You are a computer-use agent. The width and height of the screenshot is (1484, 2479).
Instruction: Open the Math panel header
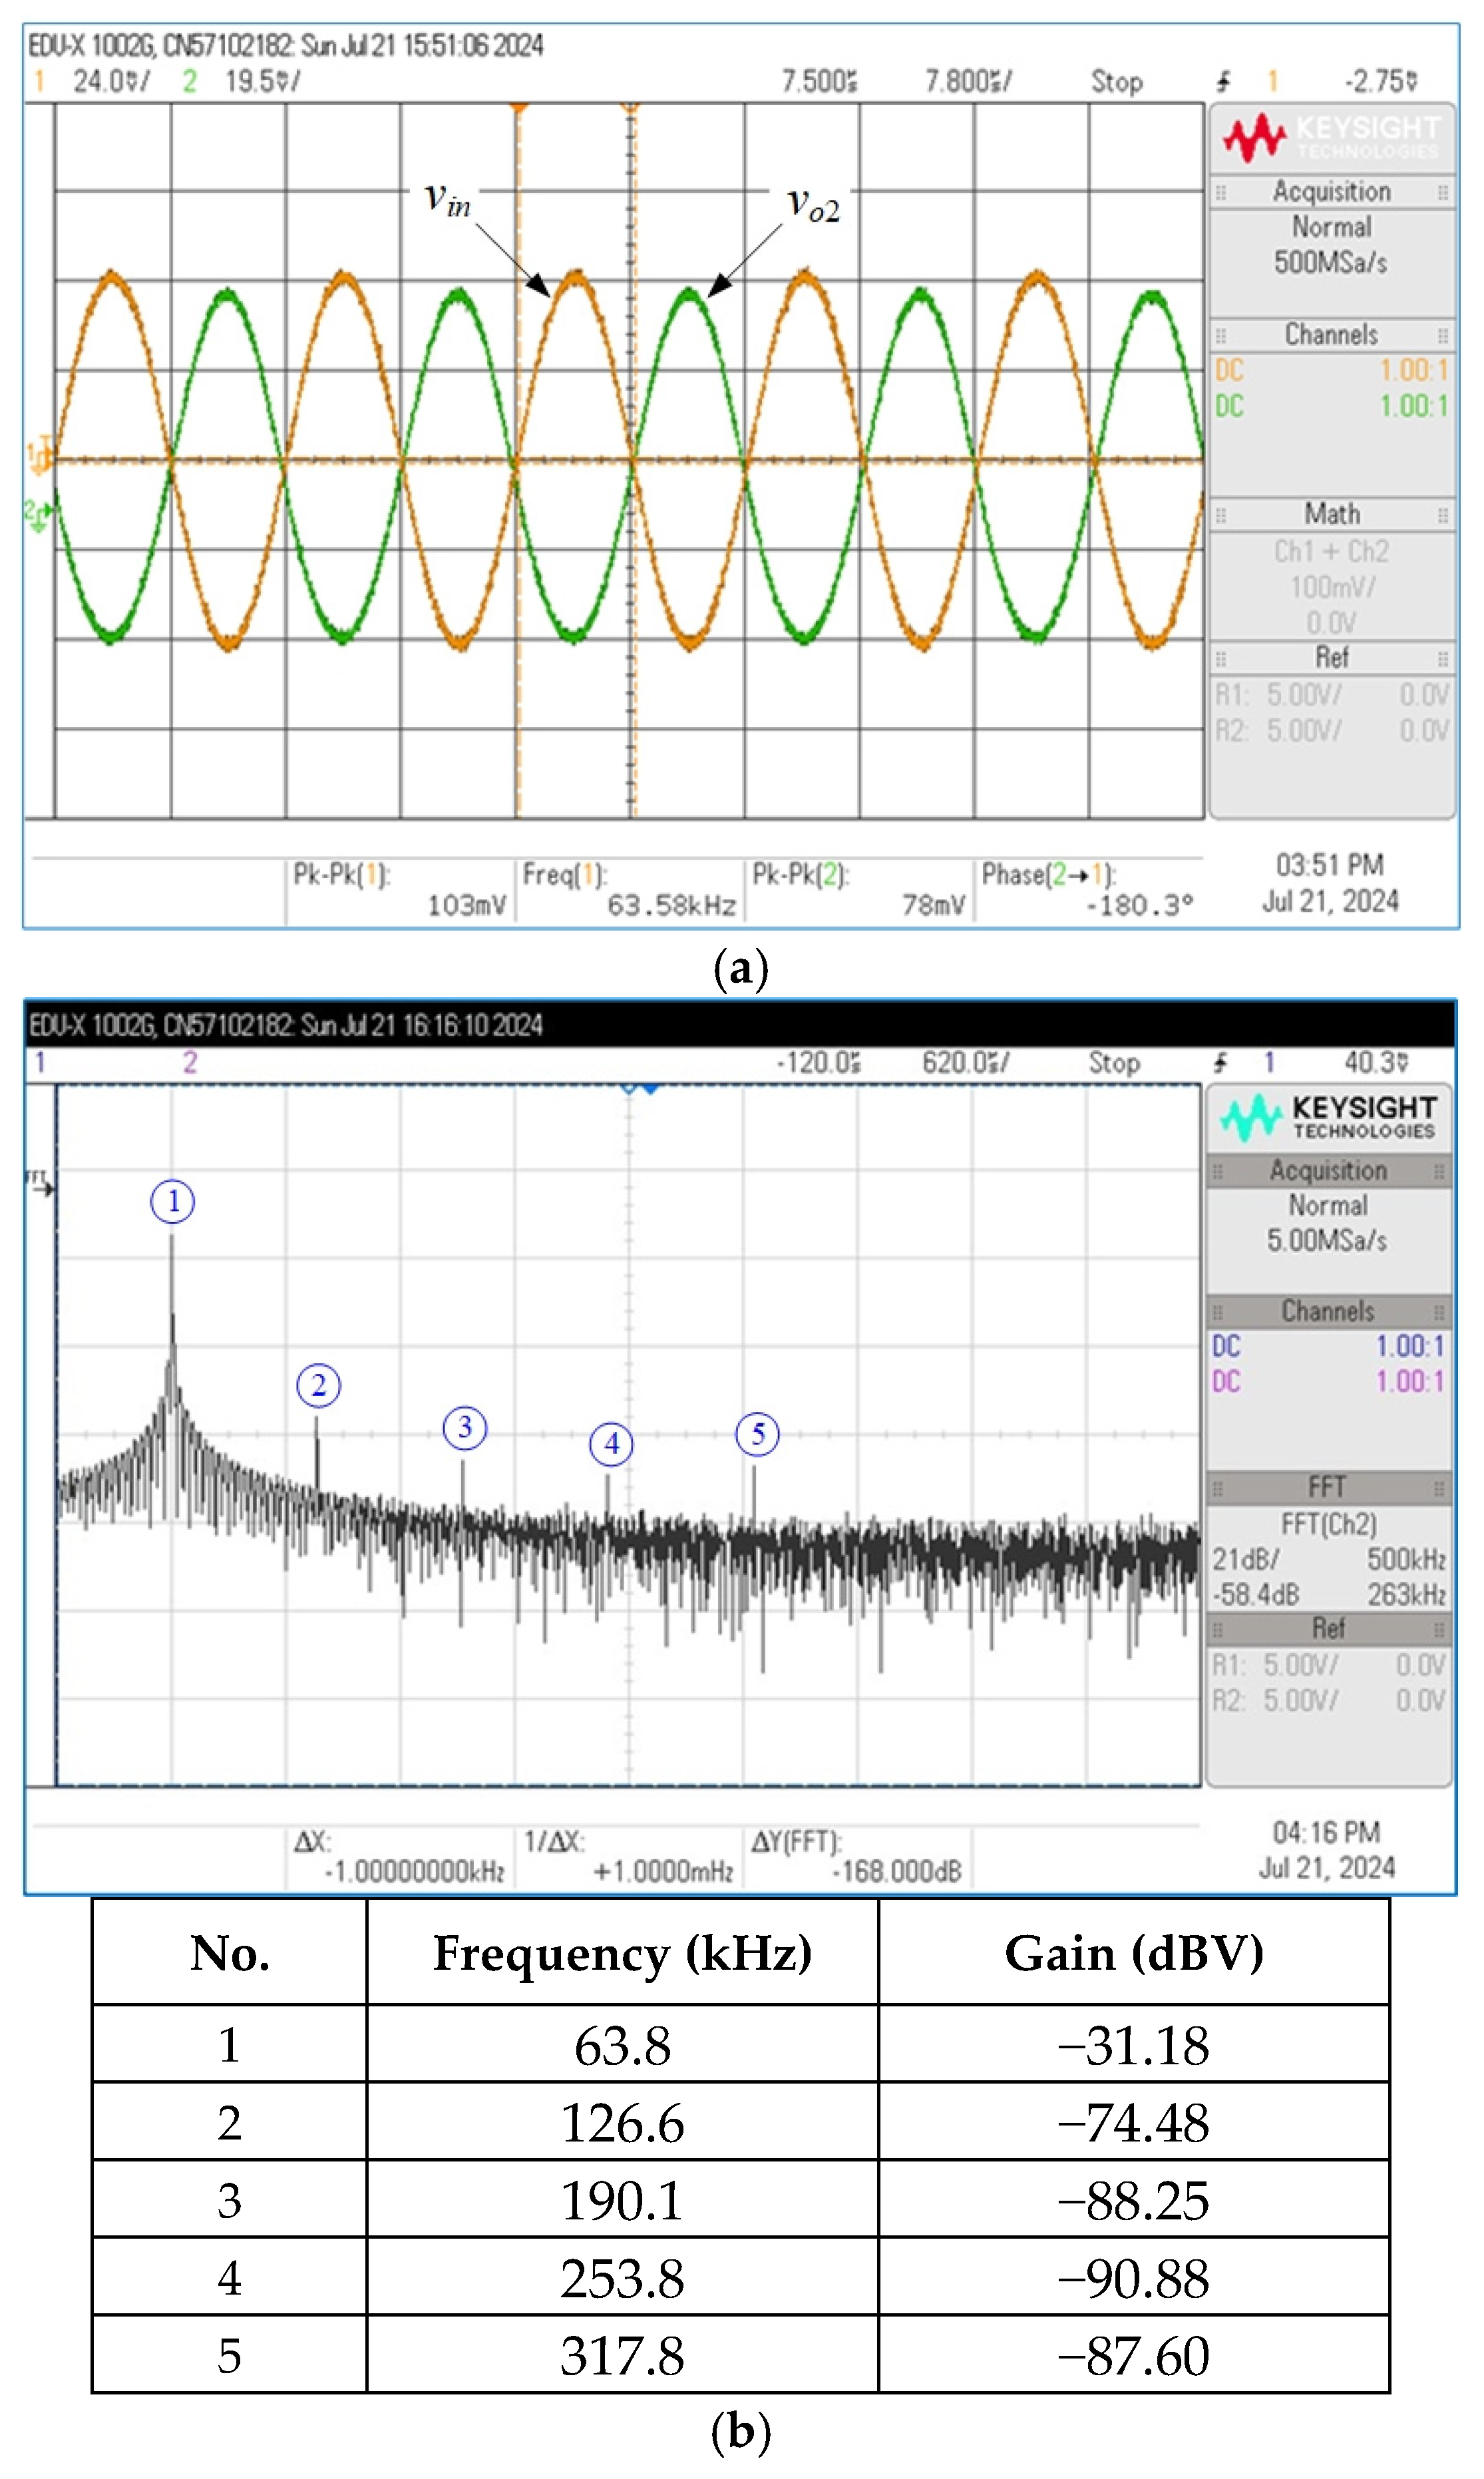coord(1331,514)
